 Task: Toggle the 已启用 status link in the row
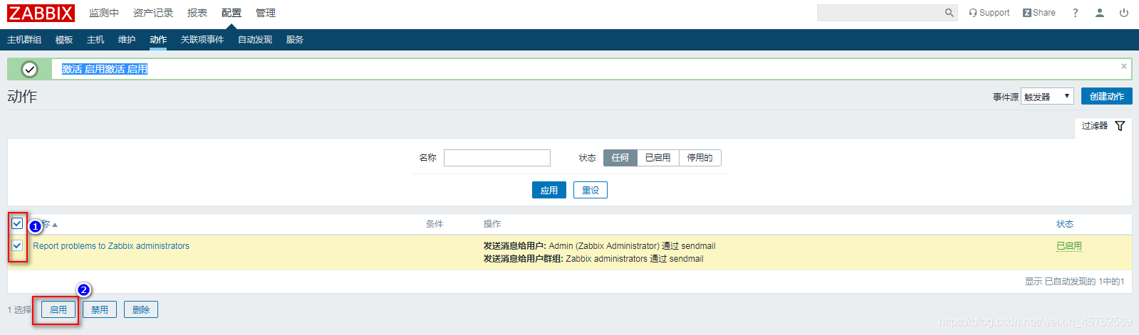(x=1069, y=246)
